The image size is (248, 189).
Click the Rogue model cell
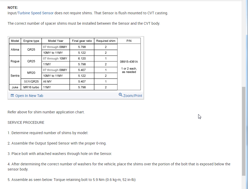[x=15, y=61]
